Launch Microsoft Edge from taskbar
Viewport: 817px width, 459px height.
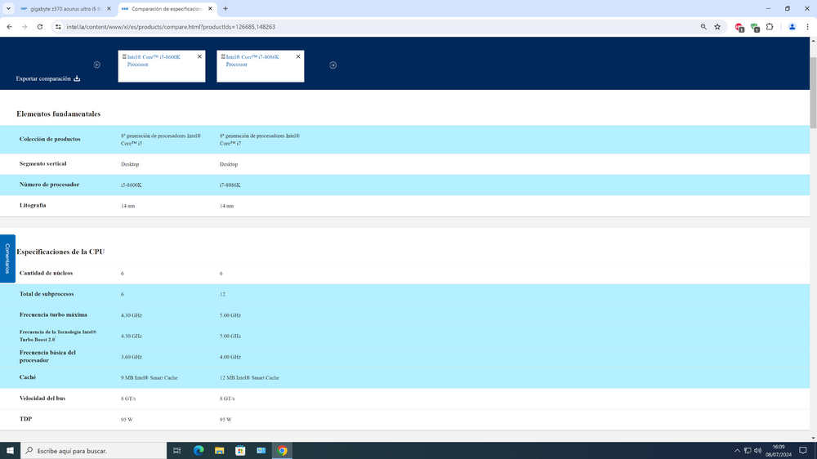(x=199, y=451)
